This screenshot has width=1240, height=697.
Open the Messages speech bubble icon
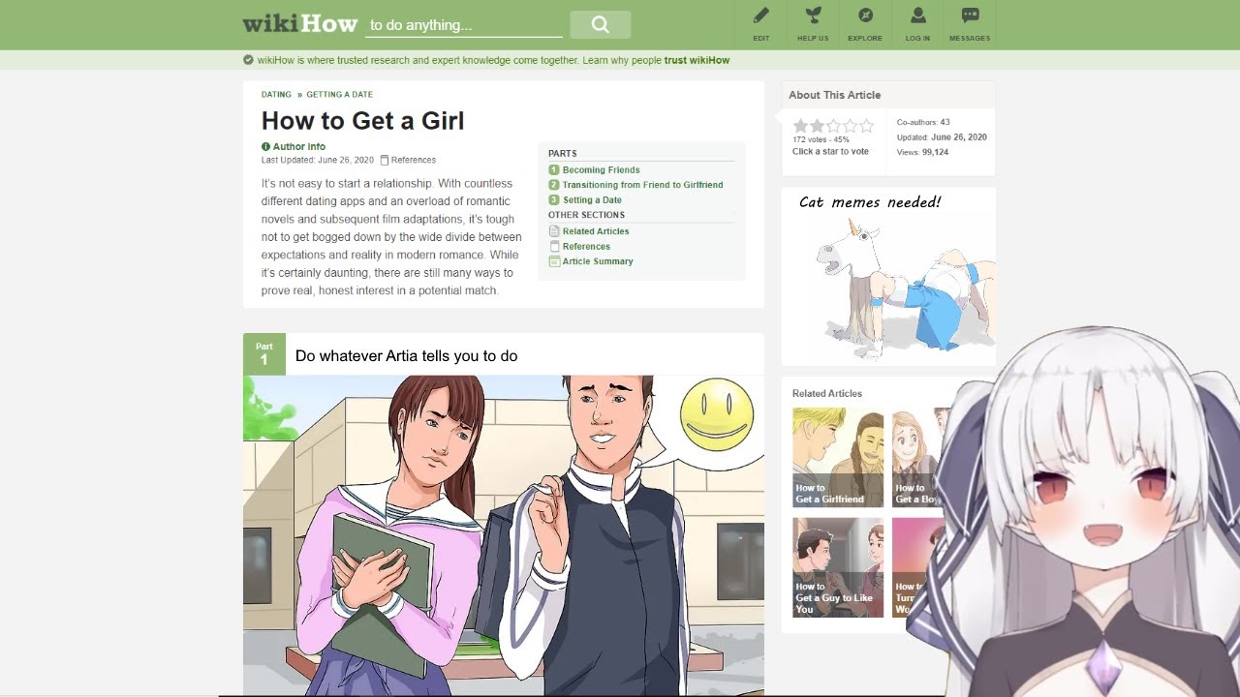tap(970, 15)
